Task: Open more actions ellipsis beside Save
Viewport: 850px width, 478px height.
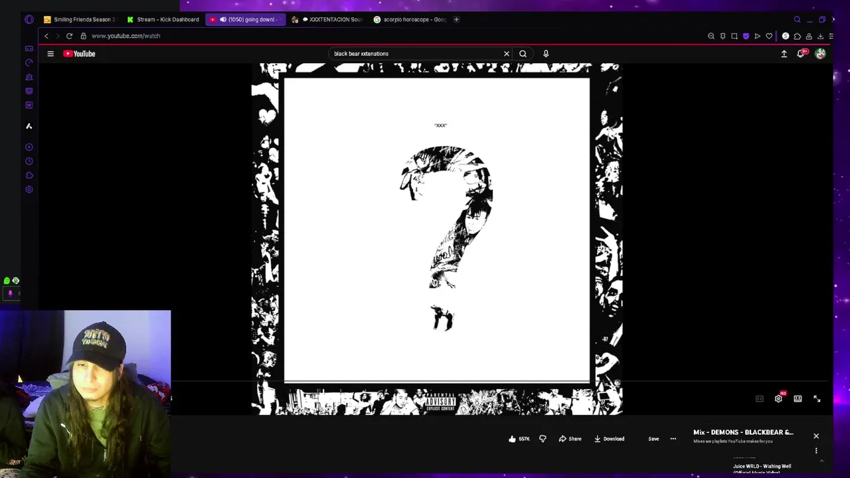Action: coord(673,439)
